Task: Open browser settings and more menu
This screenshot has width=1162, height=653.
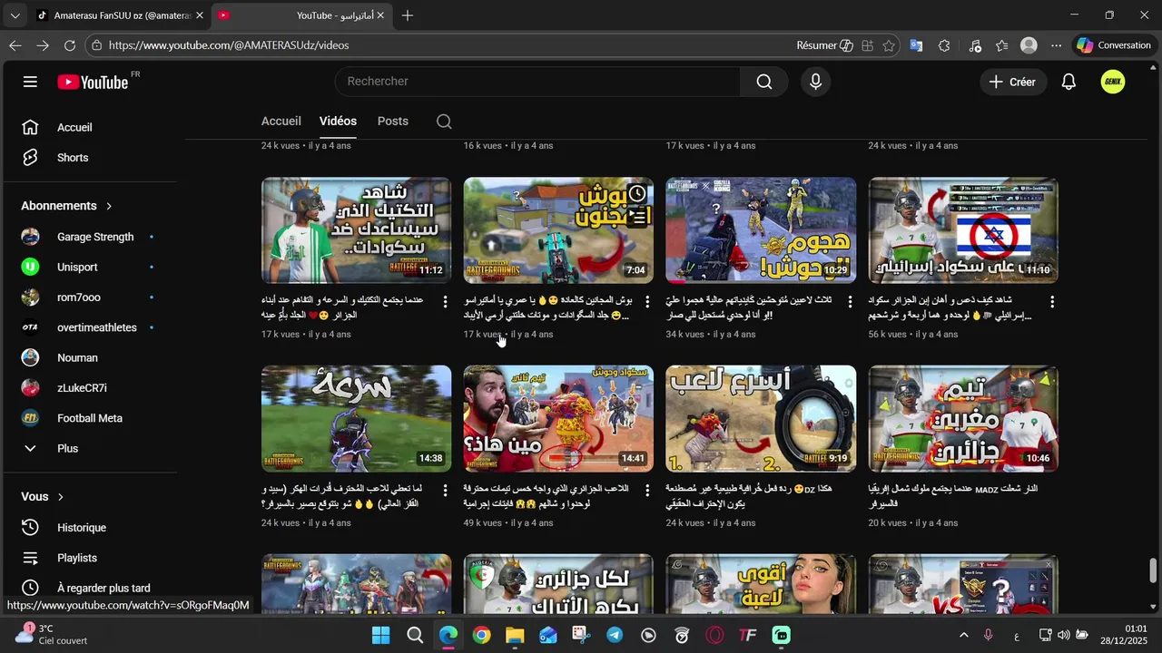Action: [1056, 45]
